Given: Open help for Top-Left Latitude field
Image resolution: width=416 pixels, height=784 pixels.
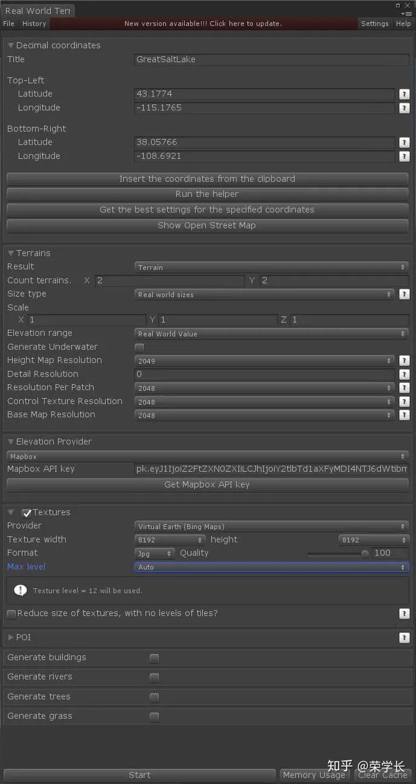Looking at the screenshot, I should 405,94.
